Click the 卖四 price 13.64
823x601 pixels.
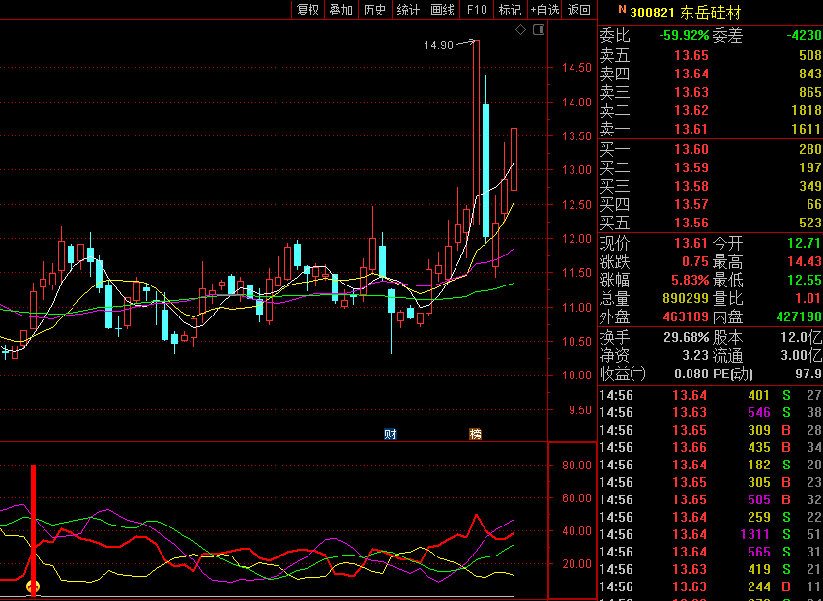pos(691,74)
